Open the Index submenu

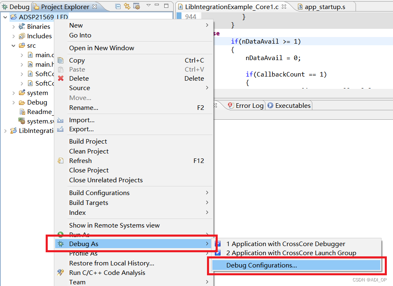tap(134, 213)
